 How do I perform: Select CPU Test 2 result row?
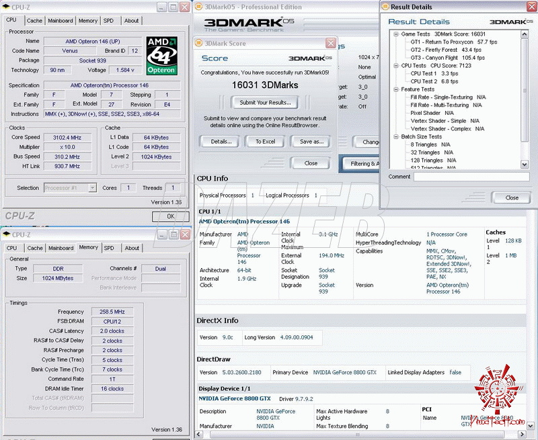(434, 81)
